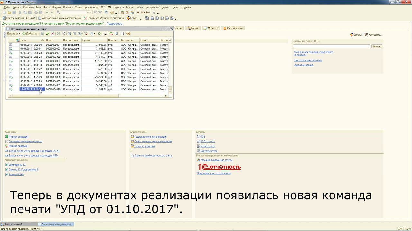Screen dimensions: 412x231
Task: Click the Подробнее link
Action: click(x=114, y=23)
